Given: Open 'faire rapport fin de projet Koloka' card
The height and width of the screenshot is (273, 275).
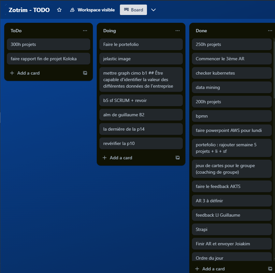Looking at the screenshot, I should [48, 59].
